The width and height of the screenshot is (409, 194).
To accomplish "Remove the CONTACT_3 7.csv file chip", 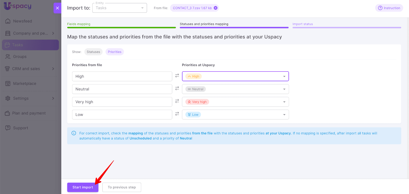I will 215,8.
